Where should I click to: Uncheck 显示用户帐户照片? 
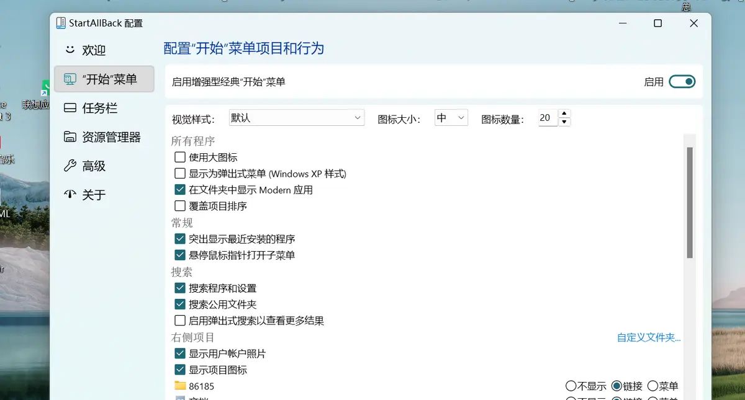(180, 353)
